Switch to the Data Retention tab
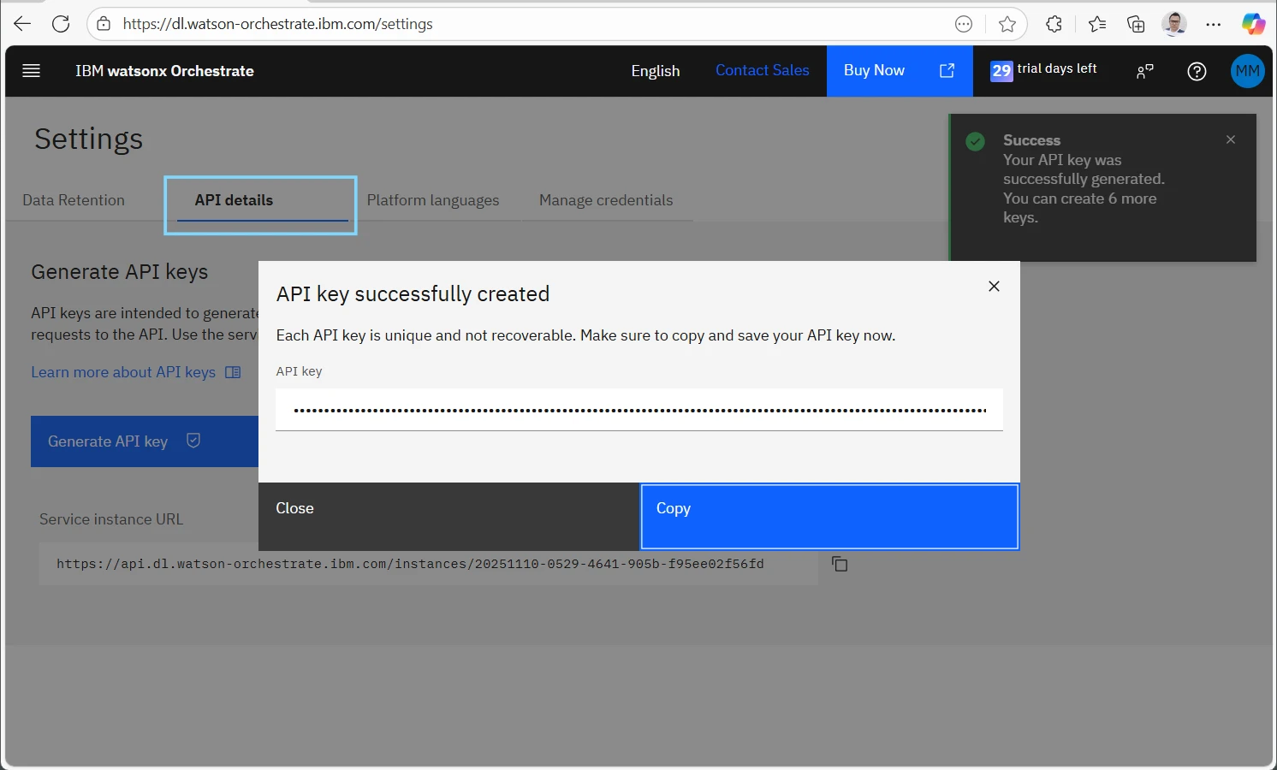The image size is (1277, 770). 74,200
